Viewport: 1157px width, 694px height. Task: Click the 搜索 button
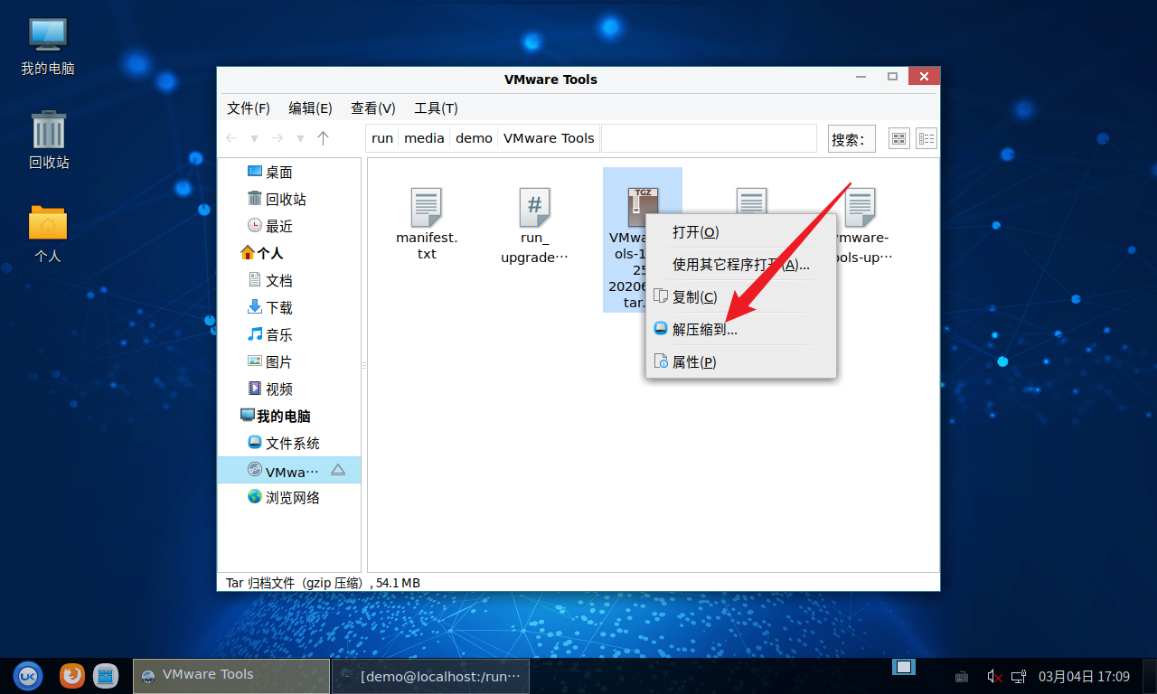point(851,139)
